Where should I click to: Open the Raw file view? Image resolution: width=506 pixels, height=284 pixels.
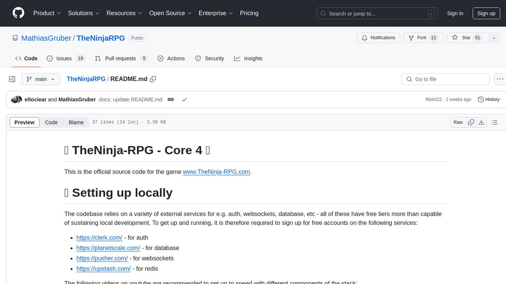458,122
